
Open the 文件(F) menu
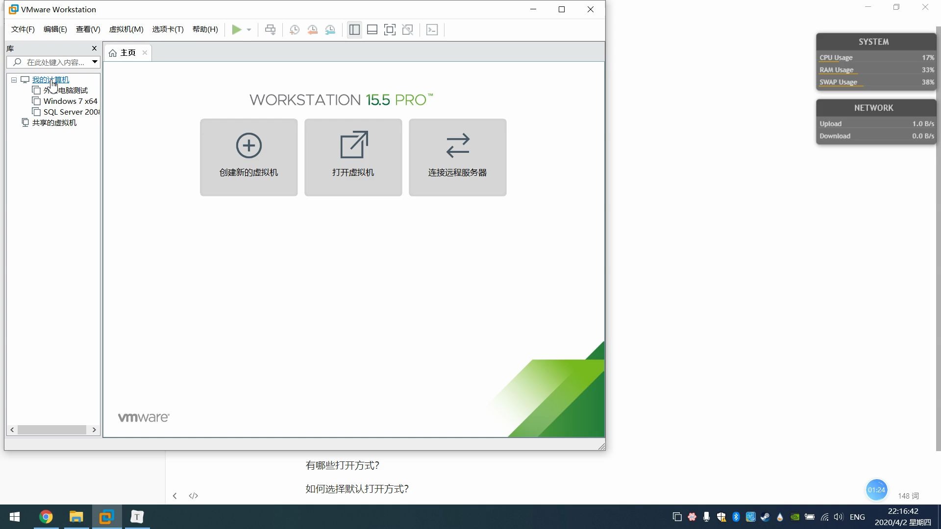click(23, 29)
